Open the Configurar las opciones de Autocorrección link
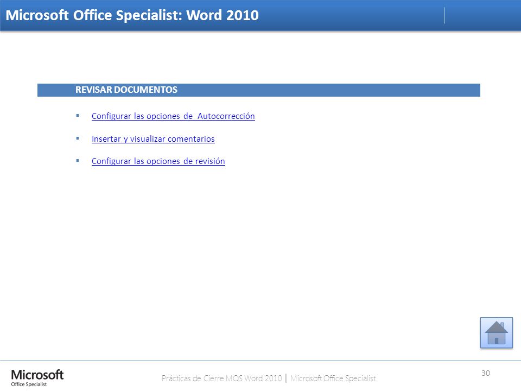Viewport: 521px width, 391px height. coord(173,116)
